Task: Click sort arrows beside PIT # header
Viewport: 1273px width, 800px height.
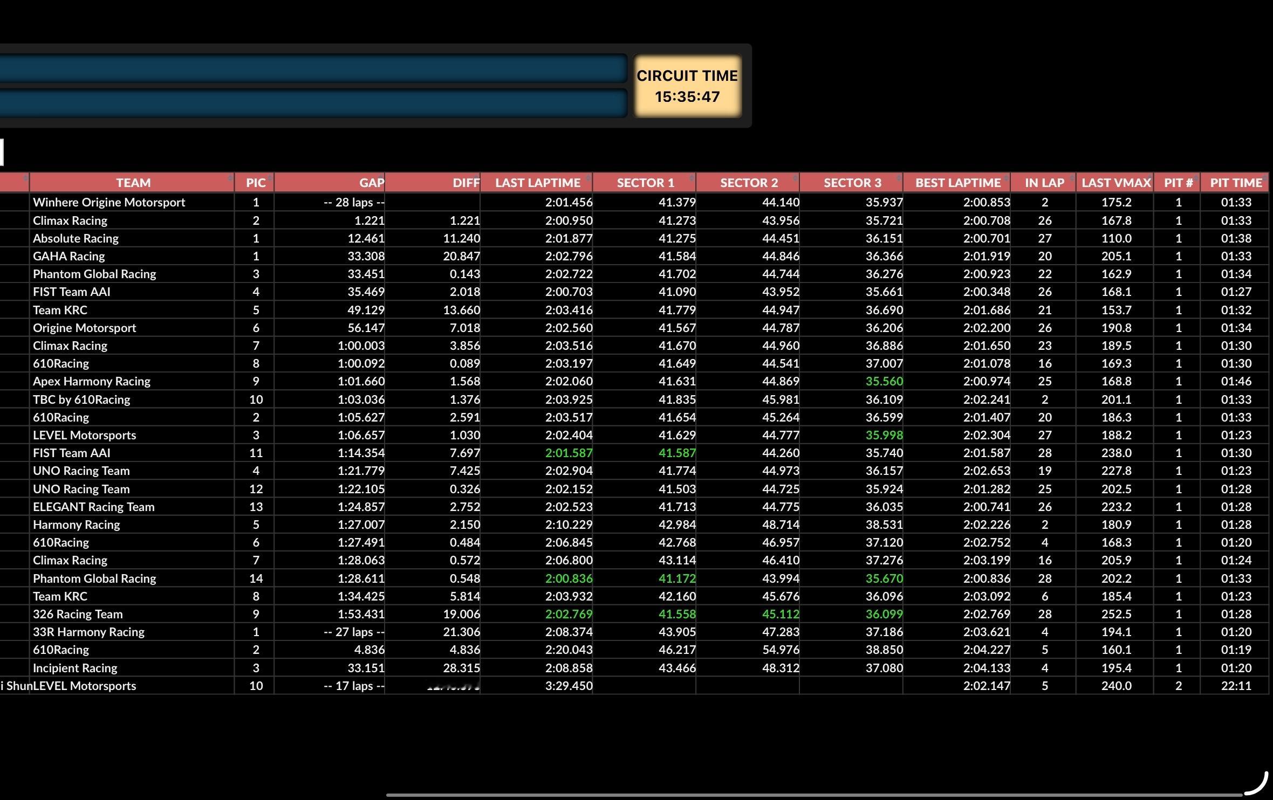Action: coord(1196,178)
